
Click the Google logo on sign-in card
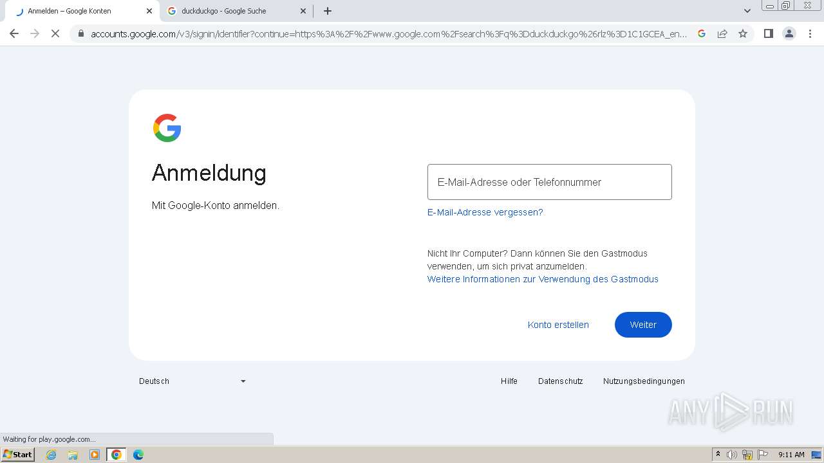(x=167, y=128)
